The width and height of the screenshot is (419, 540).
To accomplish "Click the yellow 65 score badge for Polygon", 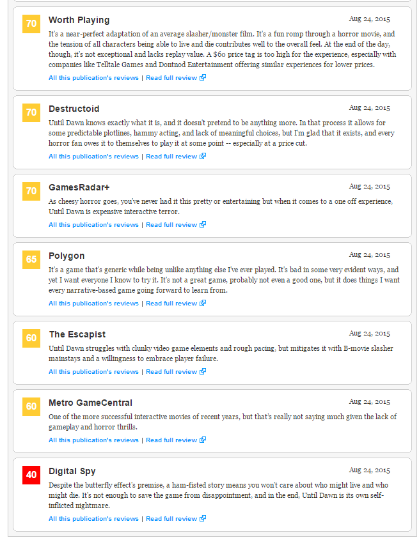I will coord(31,259).
